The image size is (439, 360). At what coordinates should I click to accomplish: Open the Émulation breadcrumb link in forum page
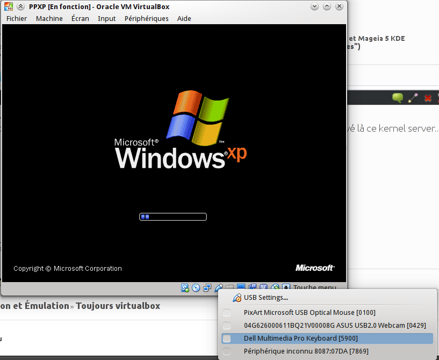(47, 306)
